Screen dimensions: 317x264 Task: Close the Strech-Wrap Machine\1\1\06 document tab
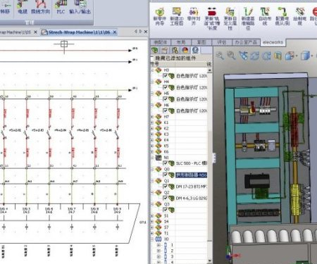pos(115,32)
